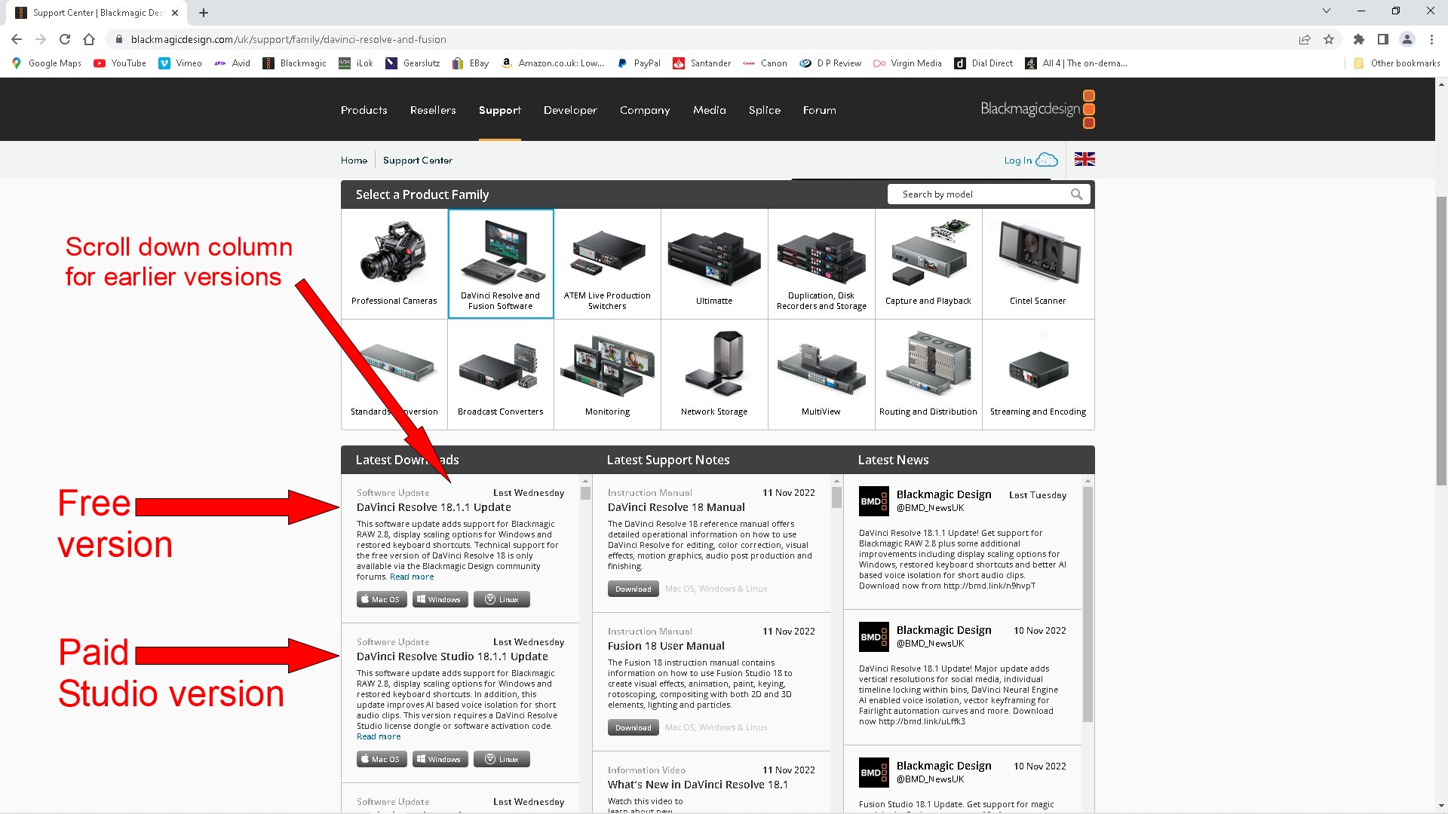Image resolution: width=1448 pixels, height=814 pixels.
Task: Open the Vimeo bookmark
Action: pyautogui.click(x=180, y=63)
